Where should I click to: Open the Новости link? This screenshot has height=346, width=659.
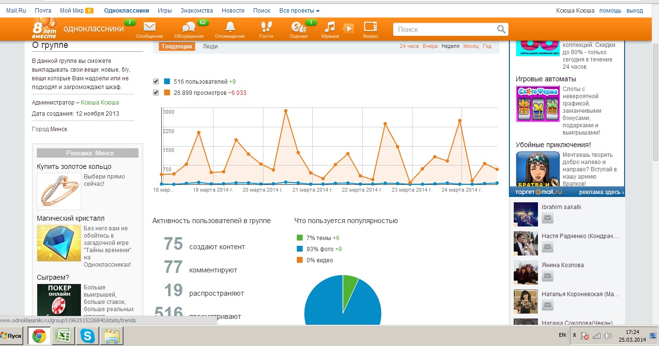click(x=233, y=11)
